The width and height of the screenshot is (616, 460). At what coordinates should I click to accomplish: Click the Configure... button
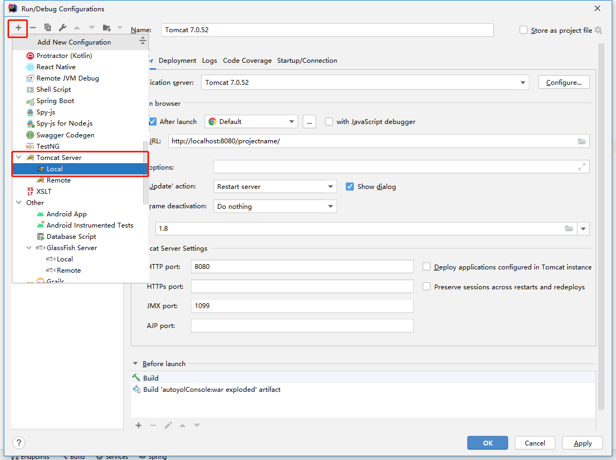pos(564,82)
